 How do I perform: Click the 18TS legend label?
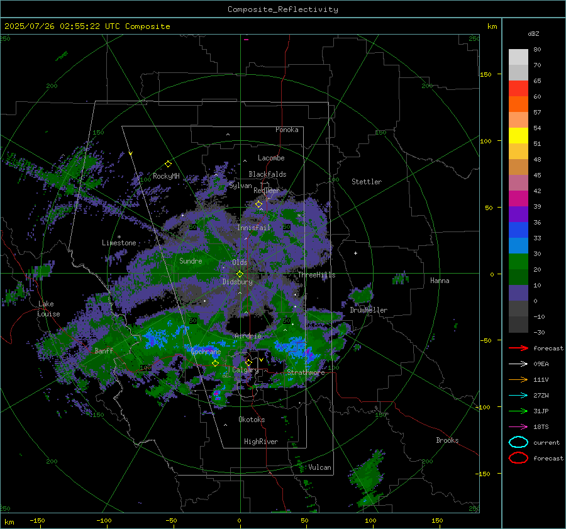[541, 427]
